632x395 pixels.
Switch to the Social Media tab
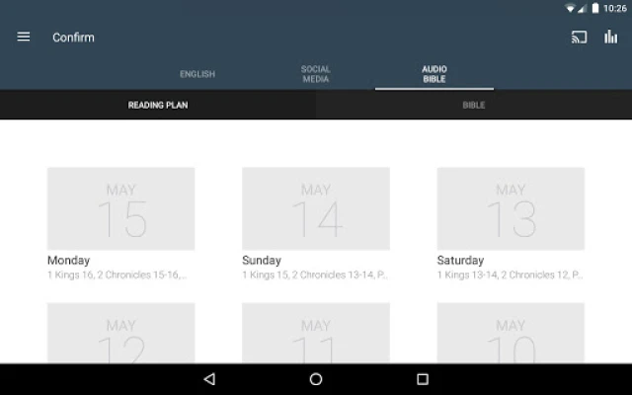(316, 74)
